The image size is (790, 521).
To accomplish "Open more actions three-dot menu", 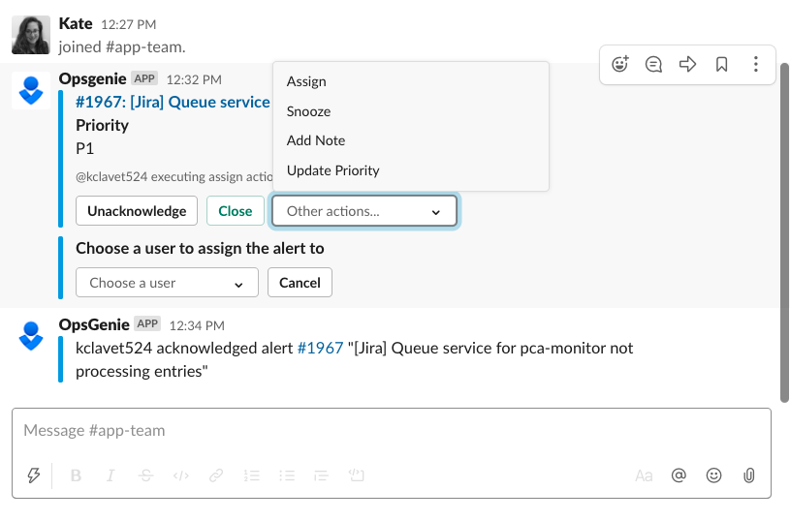I will point(756,65).
